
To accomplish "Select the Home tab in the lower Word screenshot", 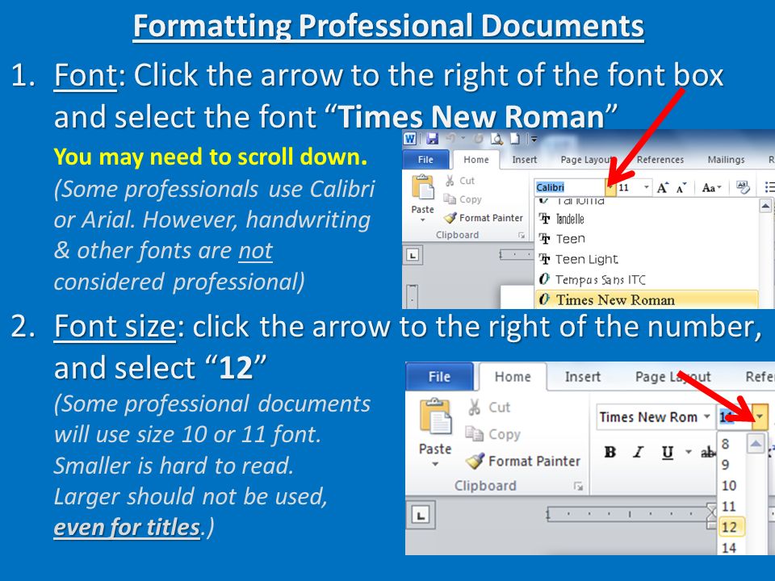I will point(513,377).
